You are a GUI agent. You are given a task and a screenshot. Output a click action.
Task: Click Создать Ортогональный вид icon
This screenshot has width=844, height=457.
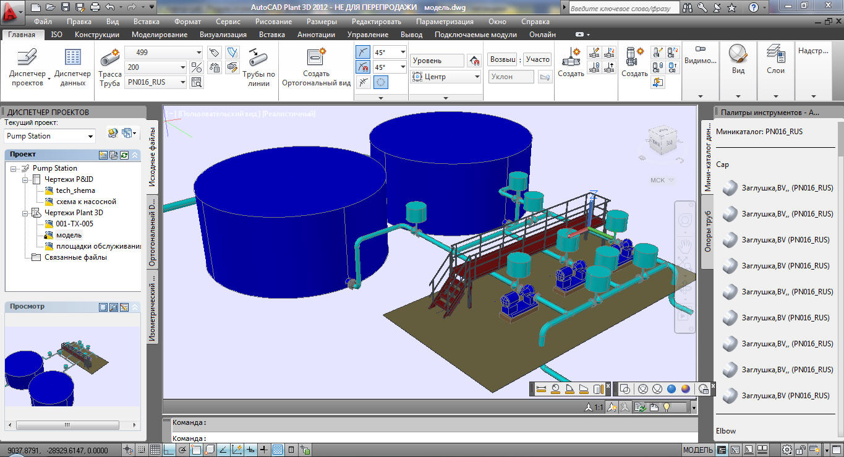pos(316,57)
